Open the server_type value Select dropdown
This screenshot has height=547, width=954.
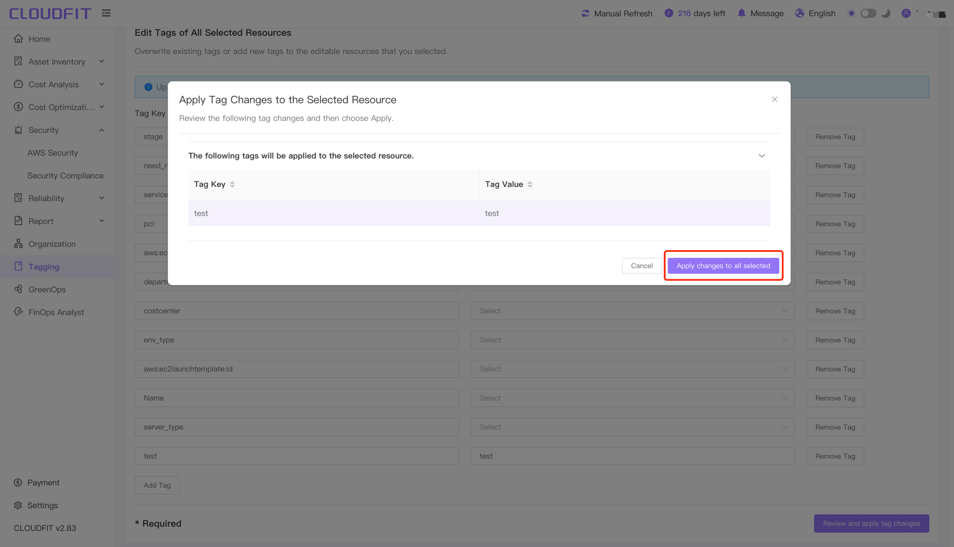(633, 427)
